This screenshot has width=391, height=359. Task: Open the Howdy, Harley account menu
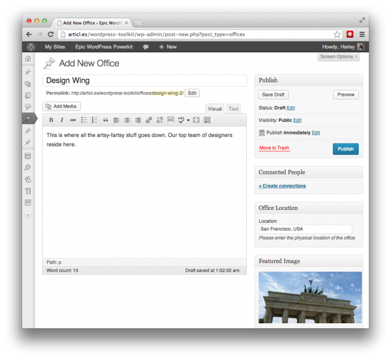pos(343,46)
